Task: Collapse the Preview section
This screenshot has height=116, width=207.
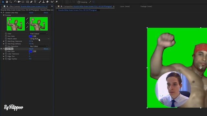Action: (x=4, y=15)
